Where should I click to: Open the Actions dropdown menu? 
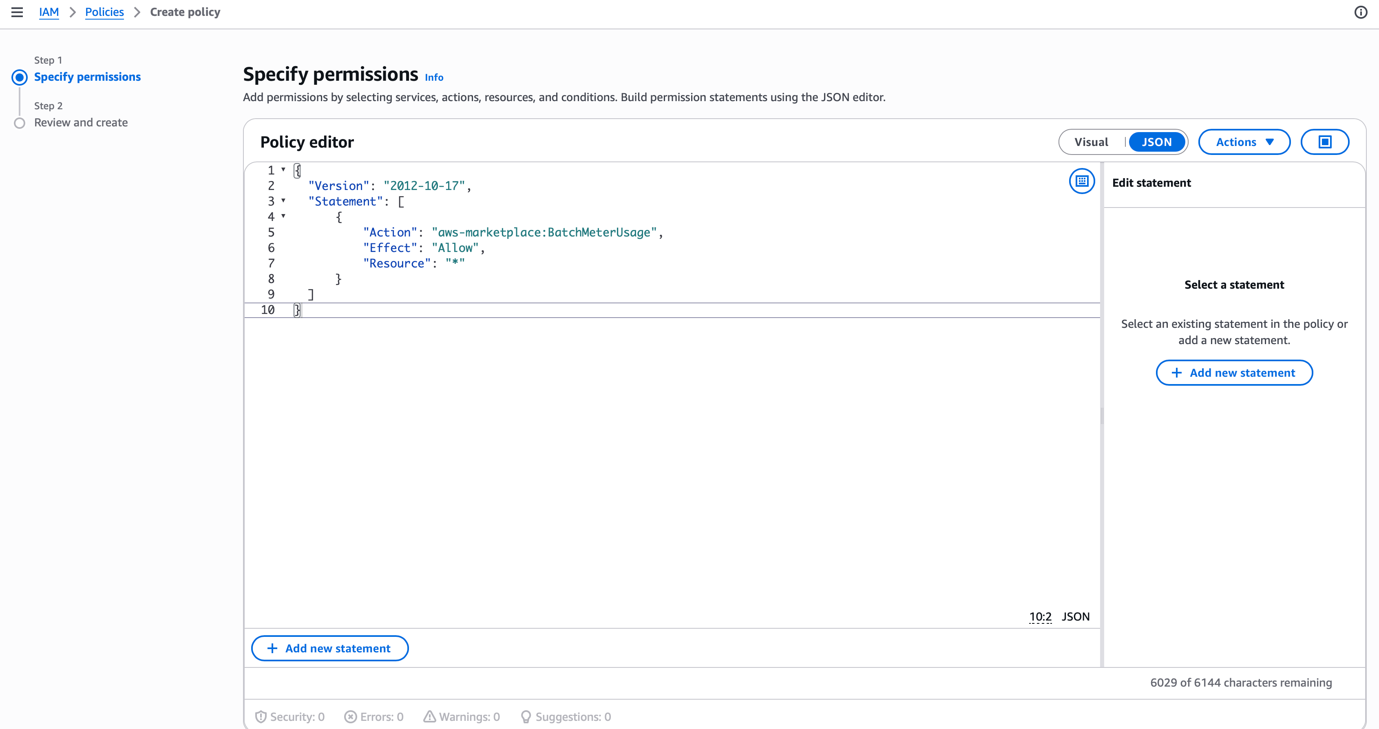(x=1244, y=142)
